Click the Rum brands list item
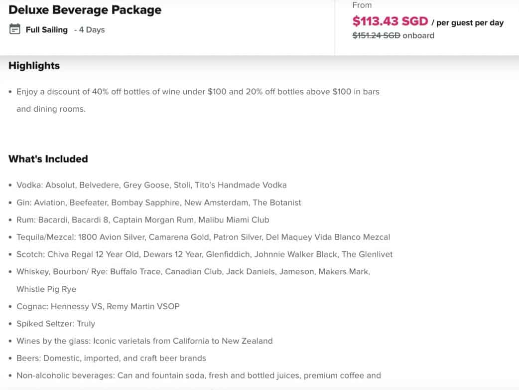 [142, 220]
